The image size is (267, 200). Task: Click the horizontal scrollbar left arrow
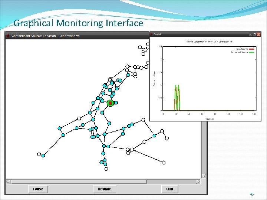point(8,181)
